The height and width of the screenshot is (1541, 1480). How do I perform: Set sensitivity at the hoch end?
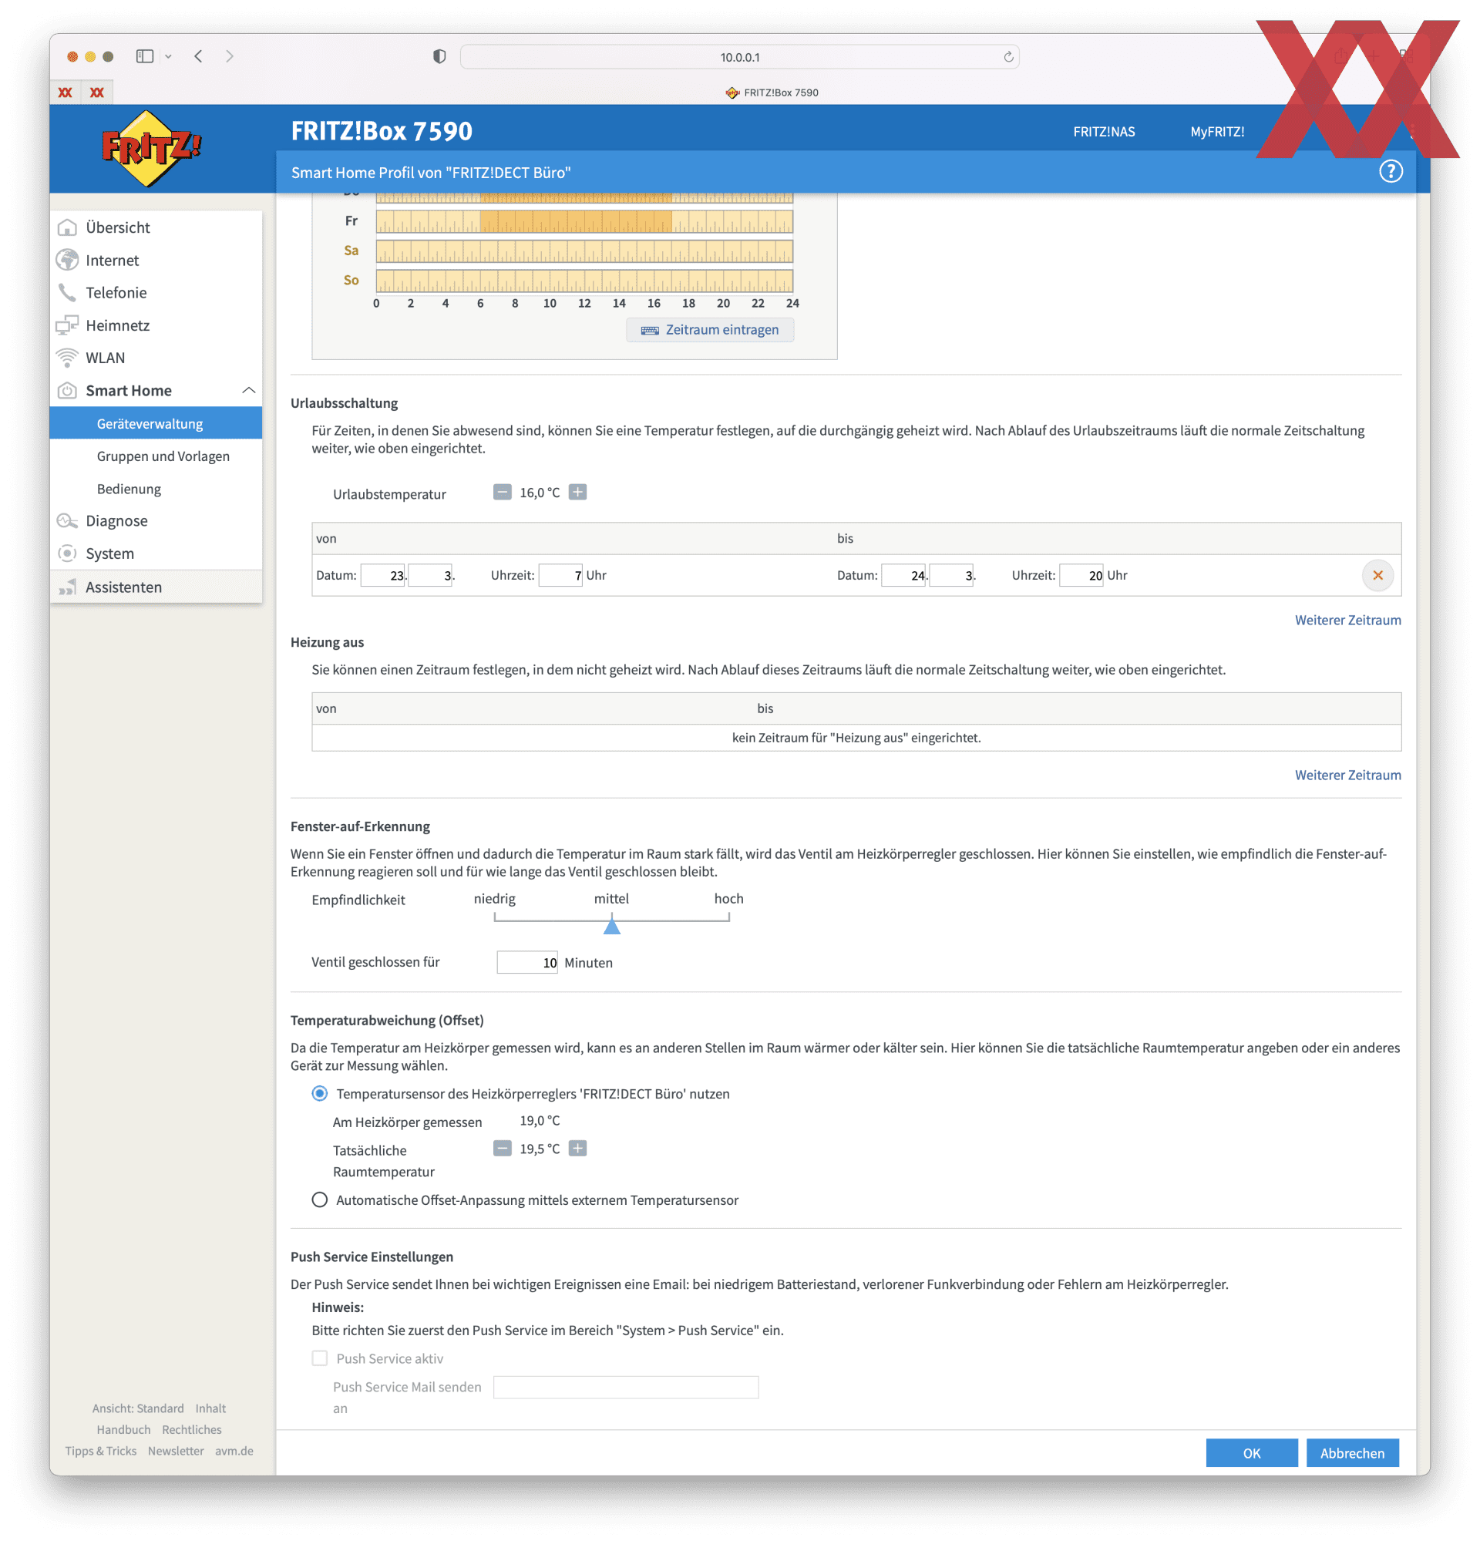point(728,917)
